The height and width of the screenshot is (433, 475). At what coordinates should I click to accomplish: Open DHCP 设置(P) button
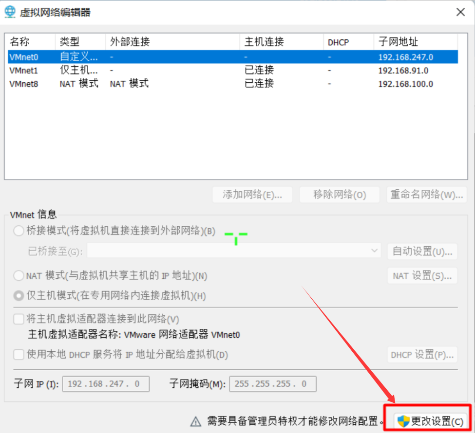click(422, 355)
